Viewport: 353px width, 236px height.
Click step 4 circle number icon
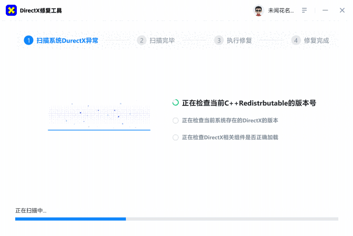point(296,40)
